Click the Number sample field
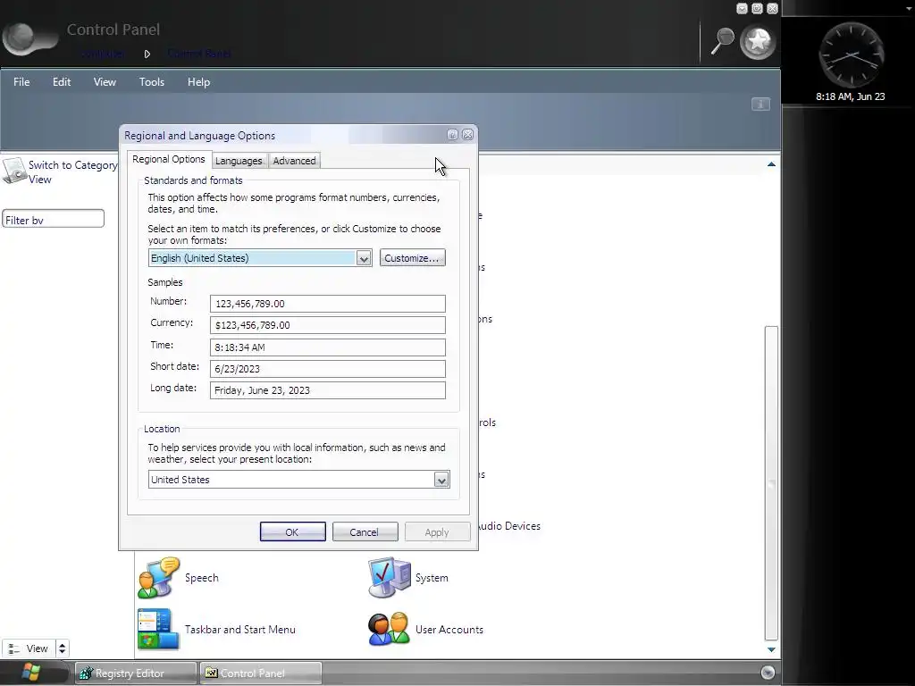 coord(327,304)
